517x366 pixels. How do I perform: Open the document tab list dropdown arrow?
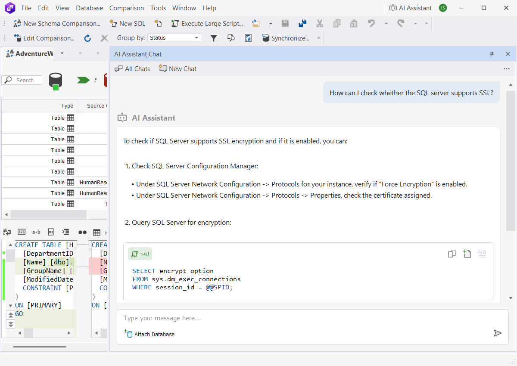pyautogui.click(x=62, y=53)
